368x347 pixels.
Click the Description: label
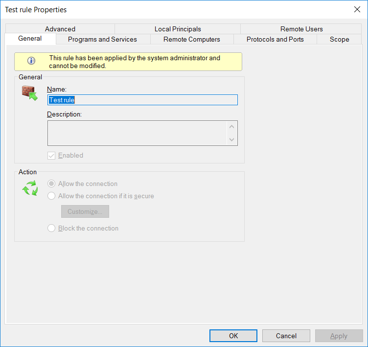(64, 115)
